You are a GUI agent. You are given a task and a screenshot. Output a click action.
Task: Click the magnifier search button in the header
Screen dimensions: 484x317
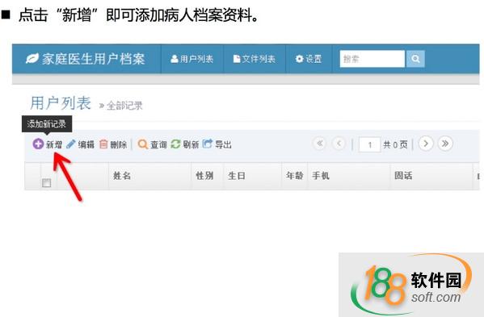pos(415,59)
